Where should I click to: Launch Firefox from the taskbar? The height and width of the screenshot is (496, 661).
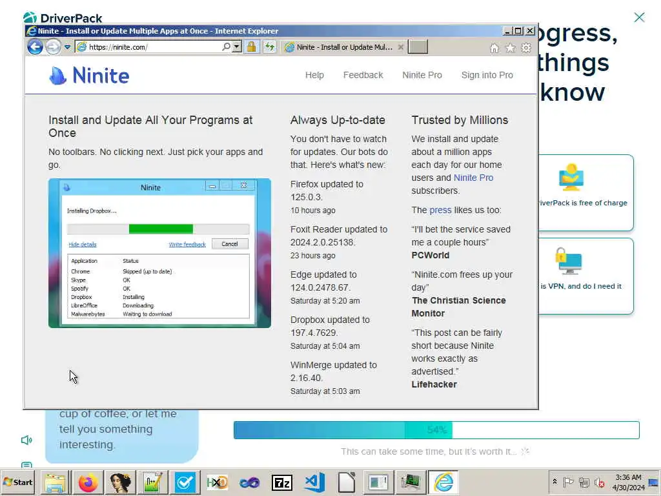[88, 482]
